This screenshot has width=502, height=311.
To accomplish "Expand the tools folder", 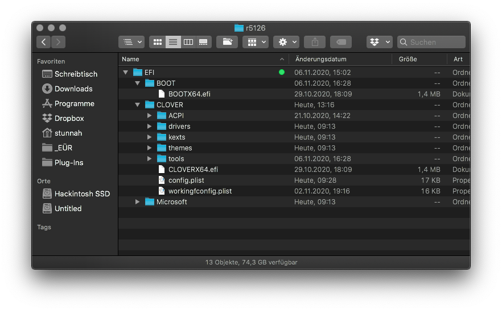I will 149,159.
